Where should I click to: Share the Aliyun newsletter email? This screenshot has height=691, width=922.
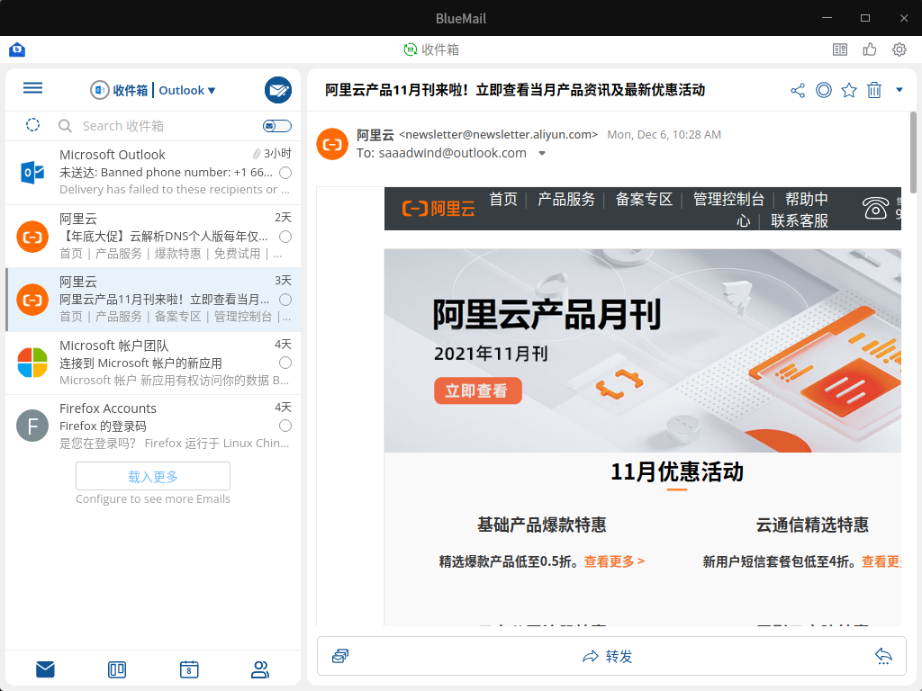(797, 90)
